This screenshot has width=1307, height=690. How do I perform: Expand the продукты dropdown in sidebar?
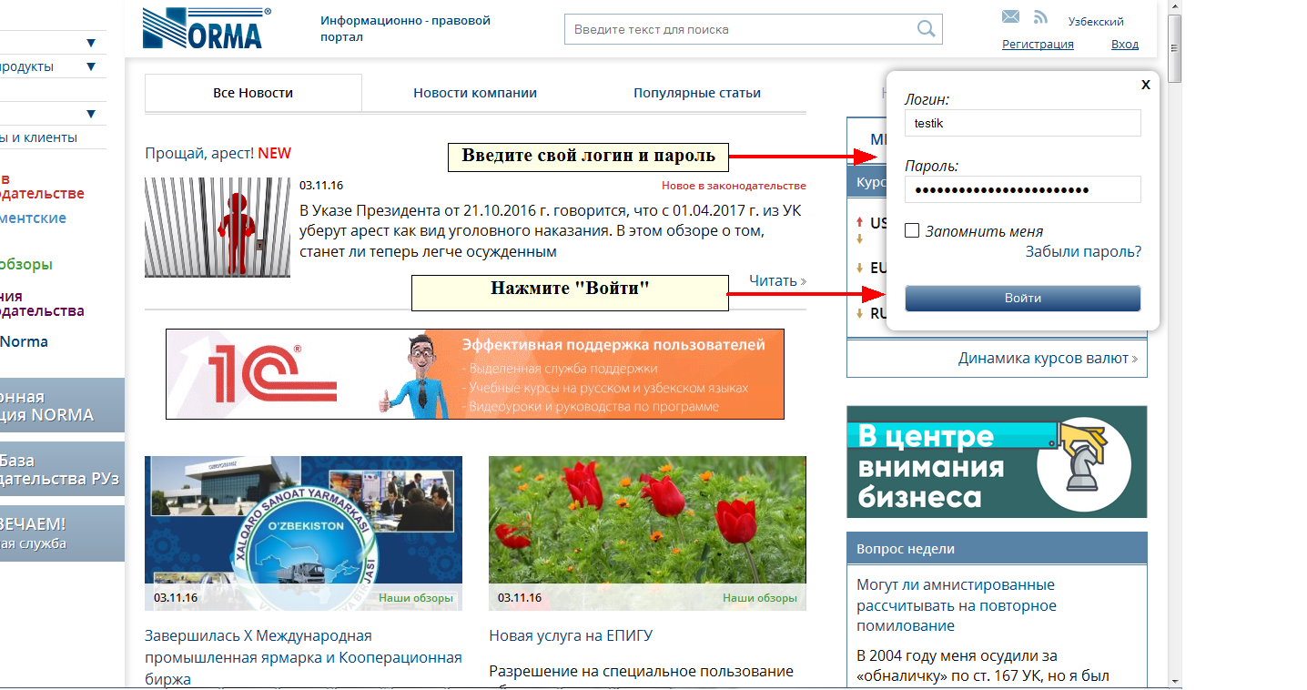pos(91,66)
